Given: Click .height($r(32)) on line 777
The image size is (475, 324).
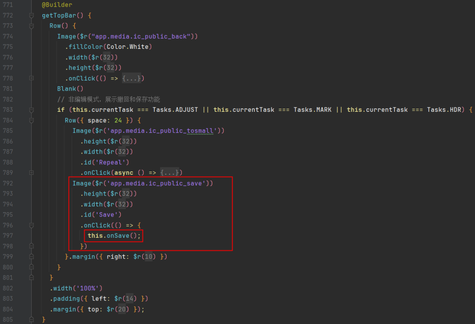Looking at the screenshot, I should click(93, 68).
